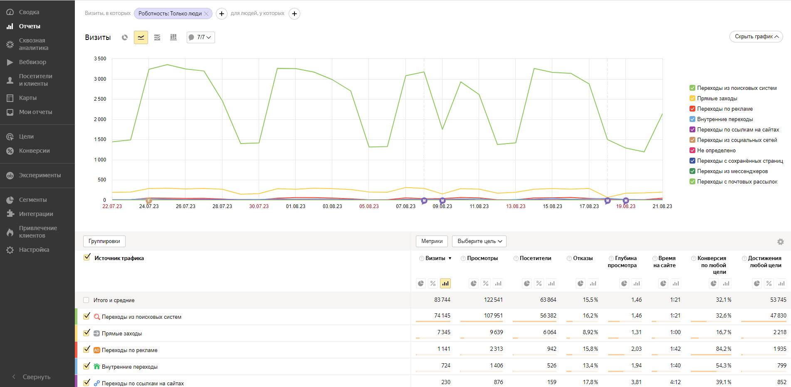Show Просмотры pie icon
Image resolution: width=791 pixels, height=387 pixels.
pos(474,283)
